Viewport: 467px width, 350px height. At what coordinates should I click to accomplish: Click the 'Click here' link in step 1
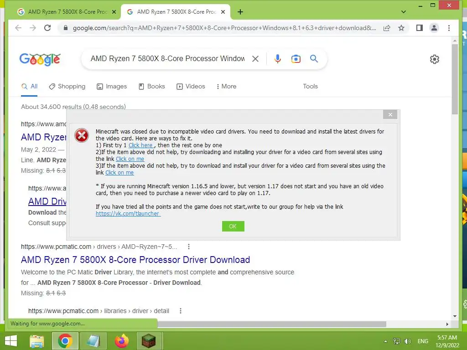click(x=140, y=145)
